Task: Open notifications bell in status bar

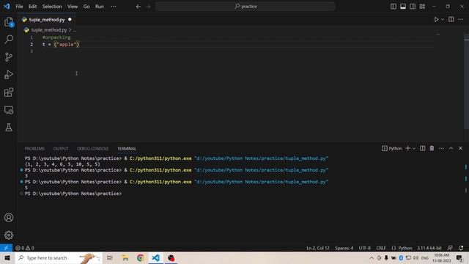Action: pyautogui.click(x=461, y=248)
